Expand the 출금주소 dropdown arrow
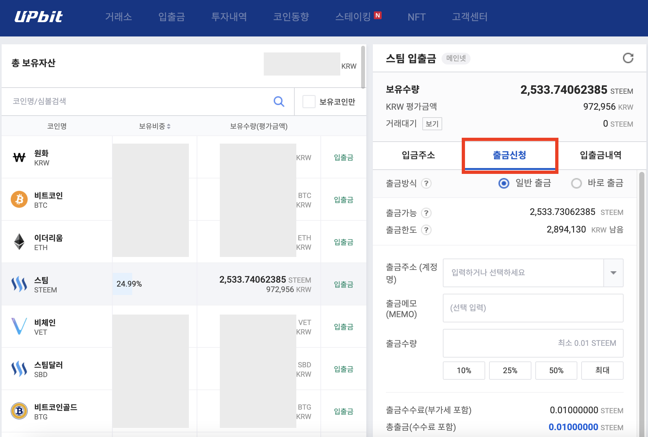Image resolution: width=648 pixels, height=437 pixels. tap(613, 273)
